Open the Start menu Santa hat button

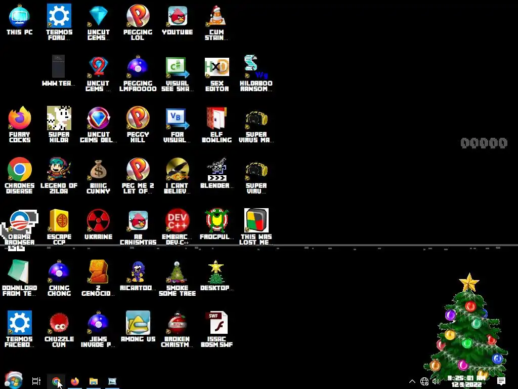(13, 380)
